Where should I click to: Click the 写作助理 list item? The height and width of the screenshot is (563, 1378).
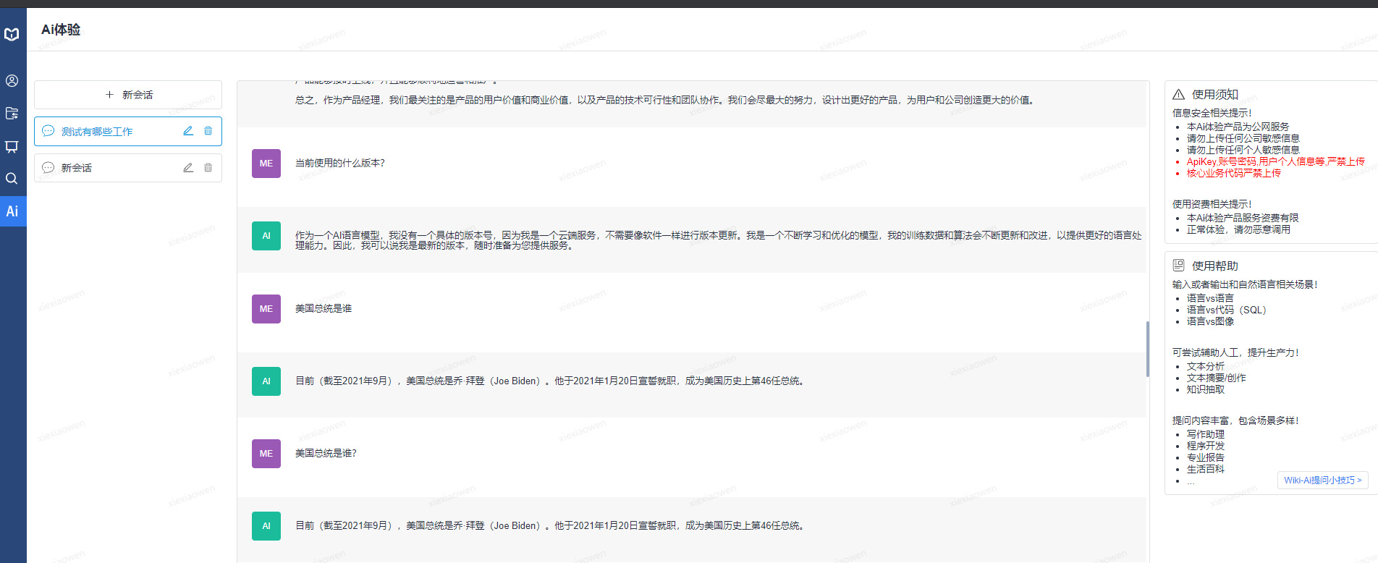pyautogui.click(x=1205, y=434)
